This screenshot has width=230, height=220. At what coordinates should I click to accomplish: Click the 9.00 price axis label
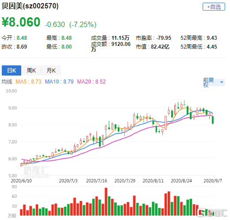[12, 108]
